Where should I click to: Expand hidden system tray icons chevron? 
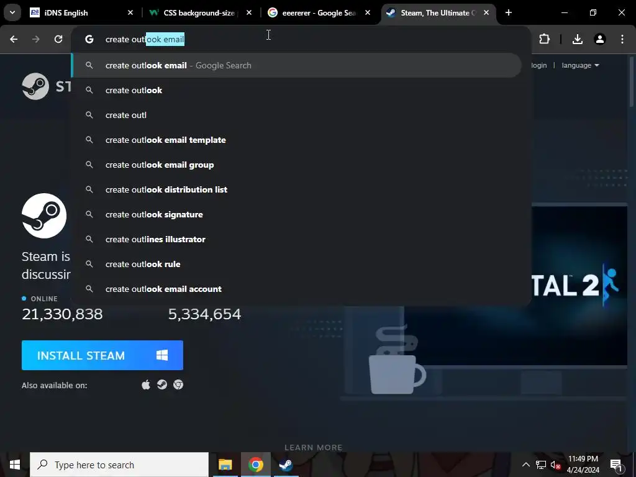click(525, 465)
